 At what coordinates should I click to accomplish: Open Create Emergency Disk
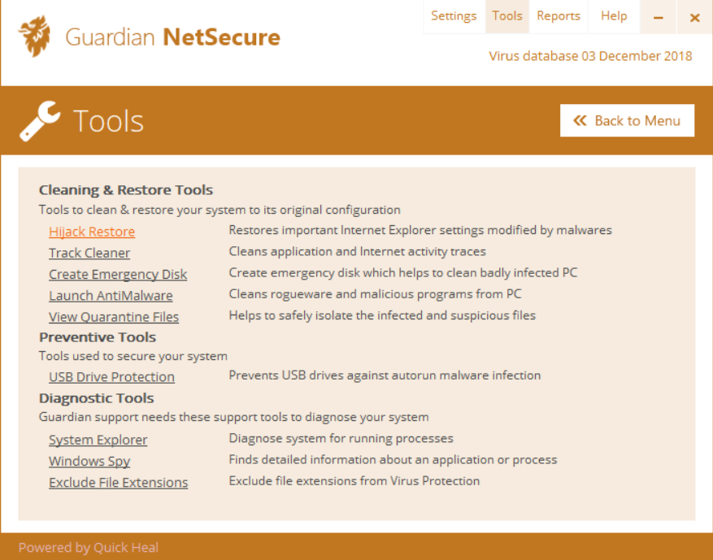[x=117, y=274]
